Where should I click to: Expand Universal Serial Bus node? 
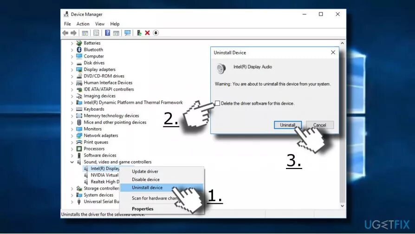coord(72,202)
